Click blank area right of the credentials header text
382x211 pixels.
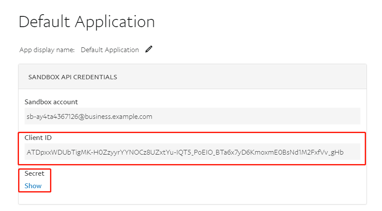click(x=241, y=78)
